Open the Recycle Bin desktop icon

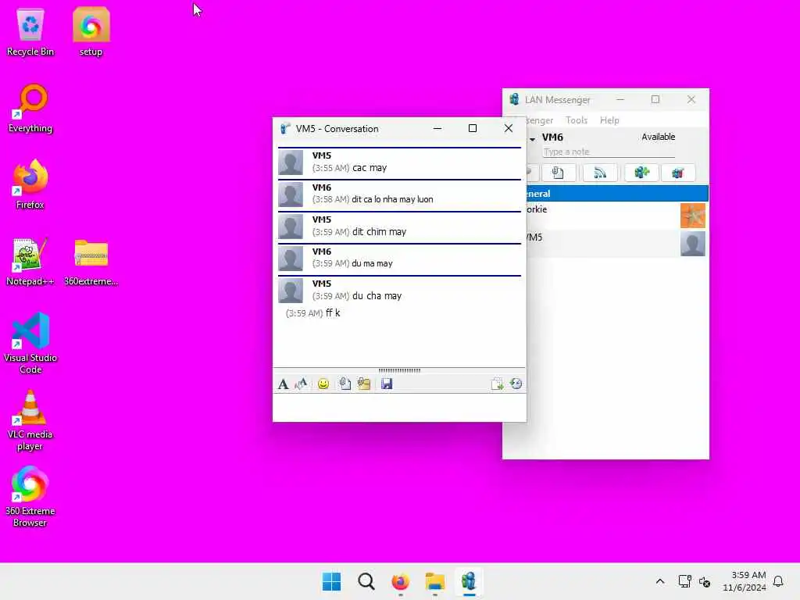tap(30, 31)
